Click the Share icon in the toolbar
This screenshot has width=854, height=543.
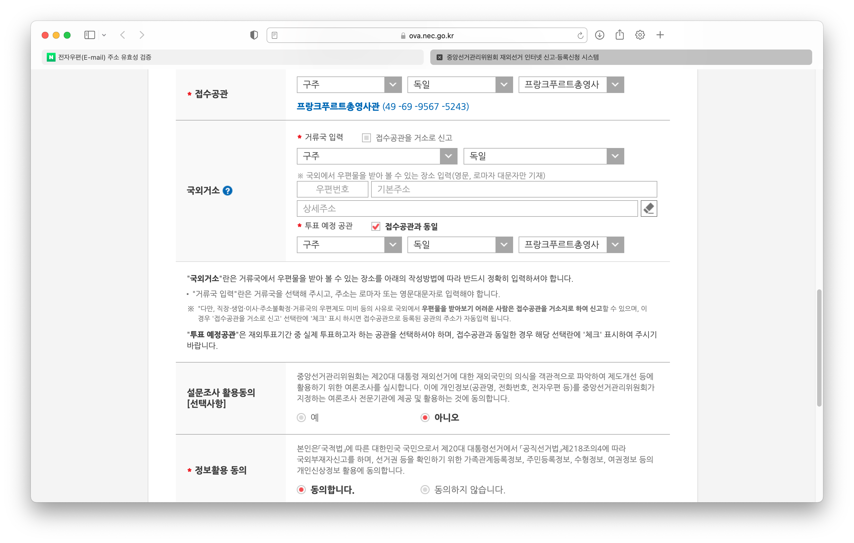pyautogui.click(x=620, y=35)
